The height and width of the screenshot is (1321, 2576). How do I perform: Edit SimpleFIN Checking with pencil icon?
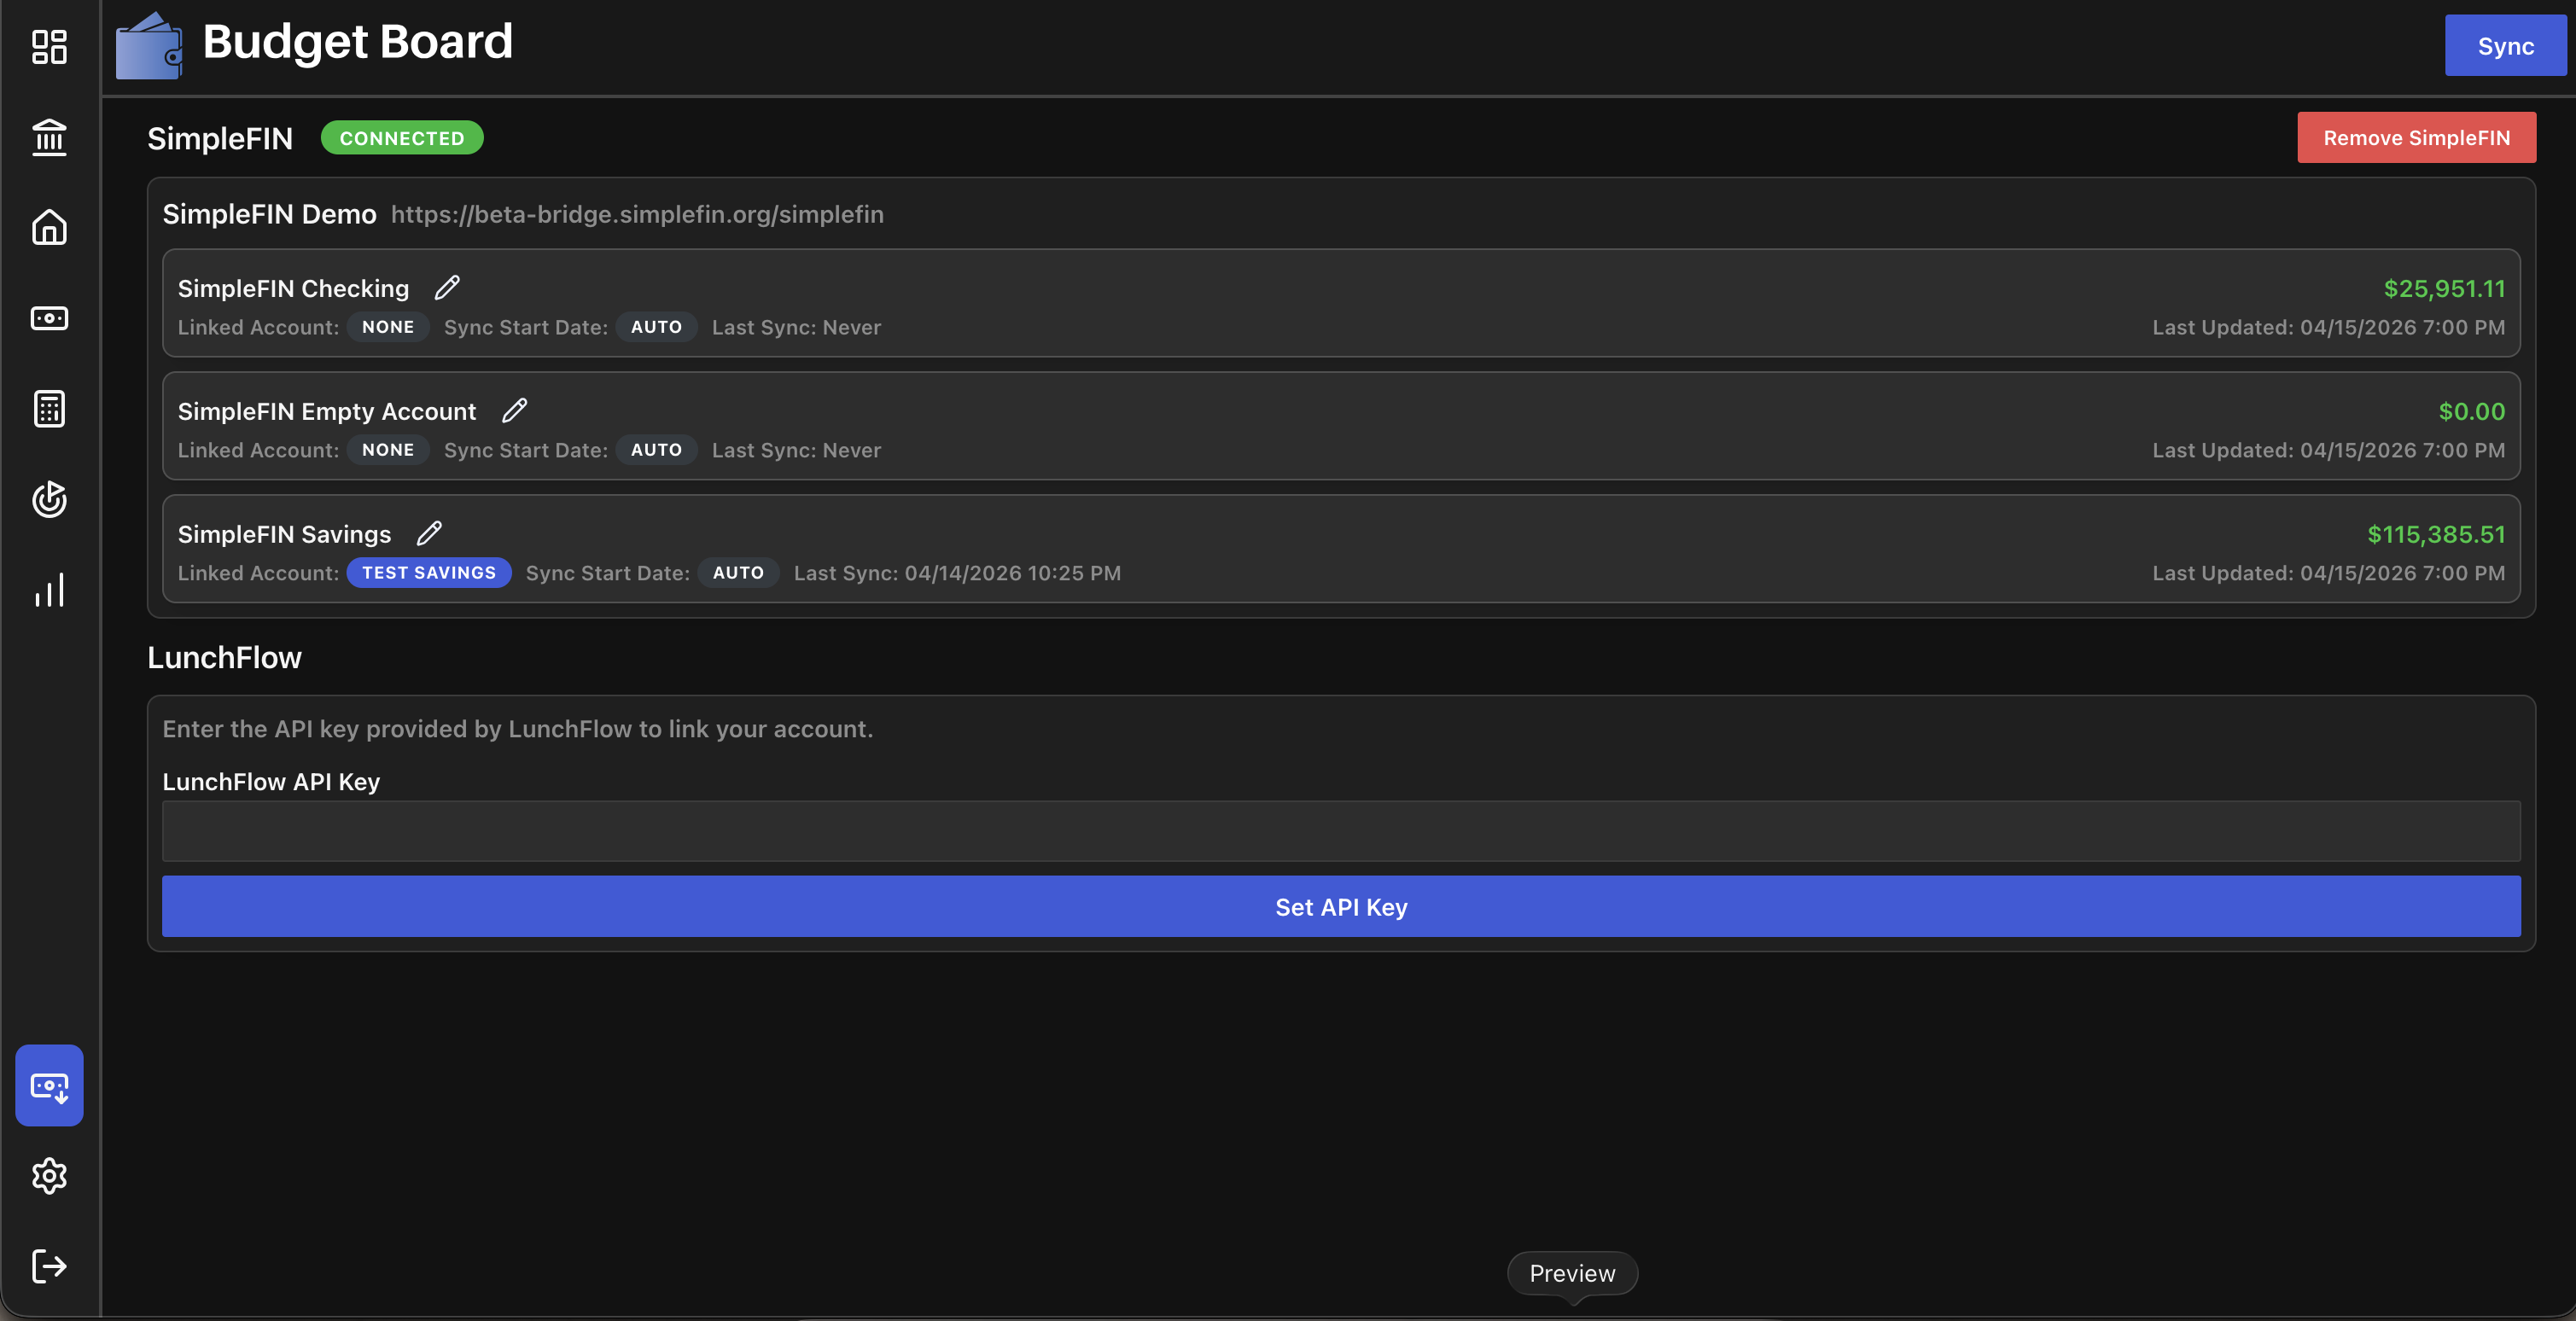(447, 288)
